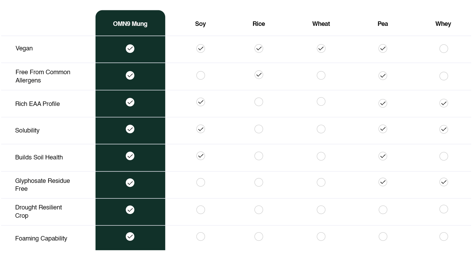Click OMN9 Mung Foaming Capability checkmark

click(130, 237)
